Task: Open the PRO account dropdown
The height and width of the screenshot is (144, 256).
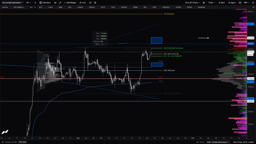Action: click(x=247, y=3)
